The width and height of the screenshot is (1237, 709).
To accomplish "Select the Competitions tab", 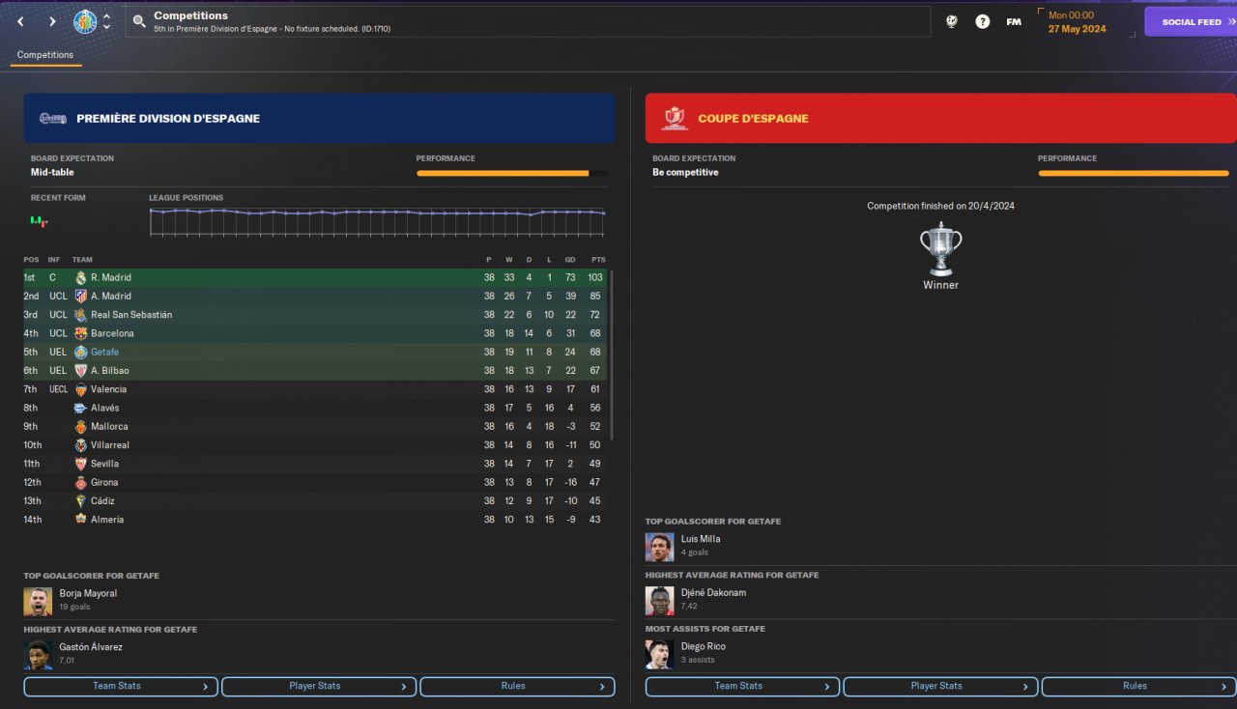I will pos(45,55).
